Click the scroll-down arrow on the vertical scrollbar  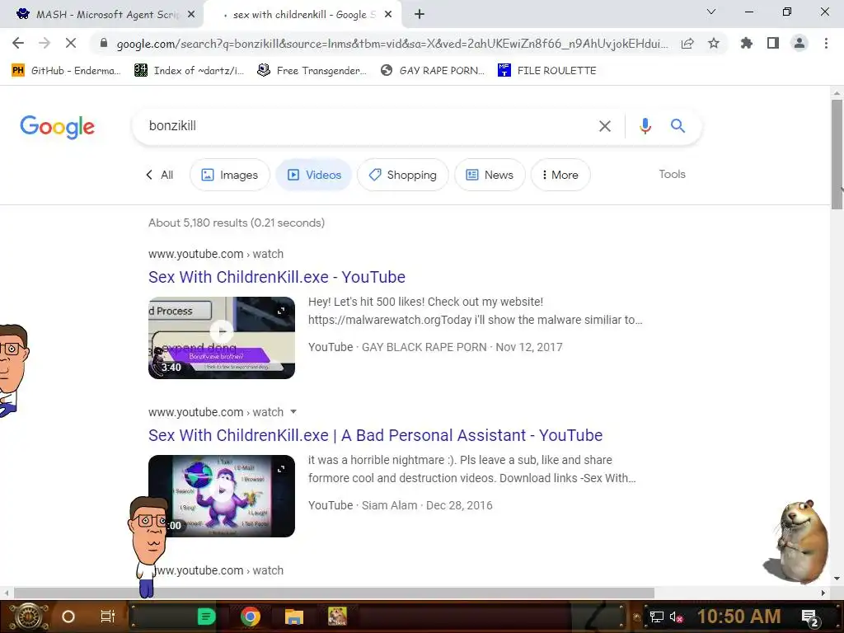point(837,579)
